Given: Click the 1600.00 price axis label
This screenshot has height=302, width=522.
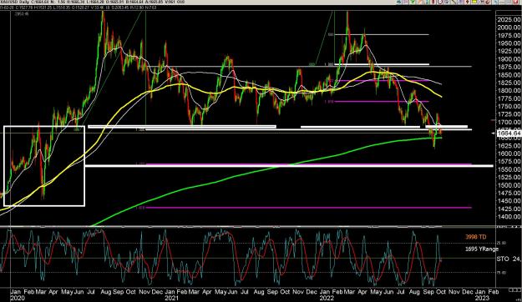Looking at the screenshot, I should point(509,154).
